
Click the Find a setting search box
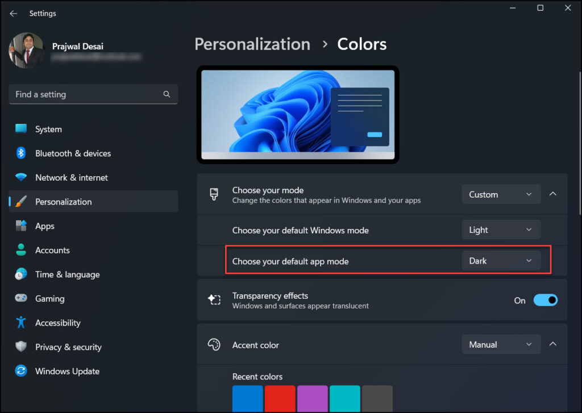click(x=93, y=94)
